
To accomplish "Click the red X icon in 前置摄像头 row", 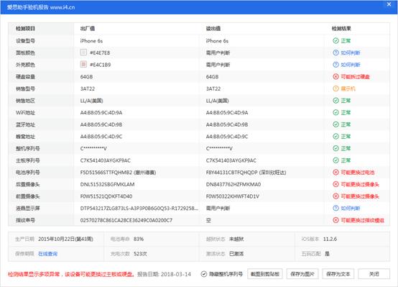I will [x=335, y=196].
